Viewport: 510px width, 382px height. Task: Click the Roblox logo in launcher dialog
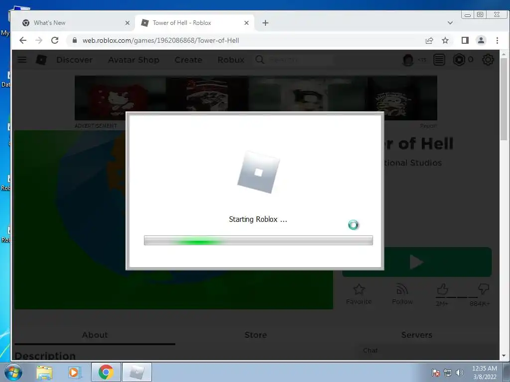click(x=258, y=172)
